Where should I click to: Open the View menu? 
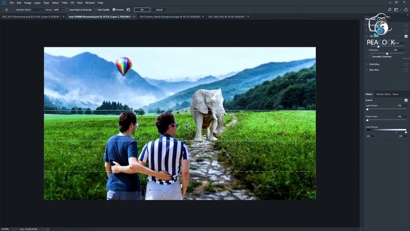coord(79,3)
